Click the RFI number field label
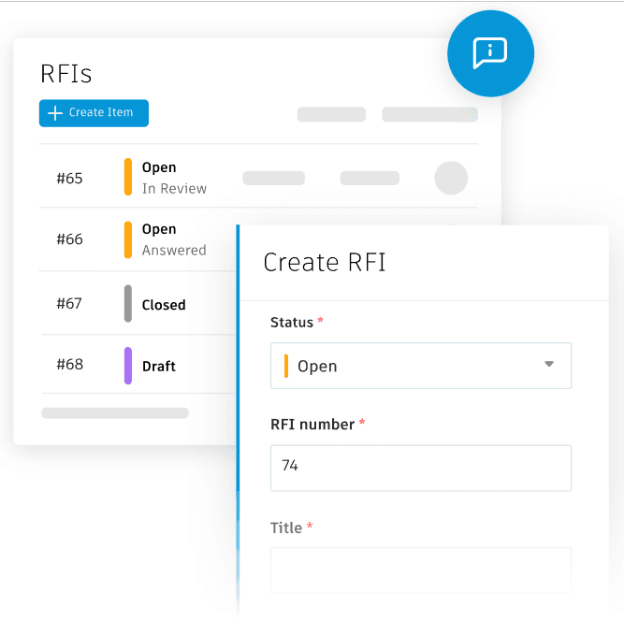 312,425
